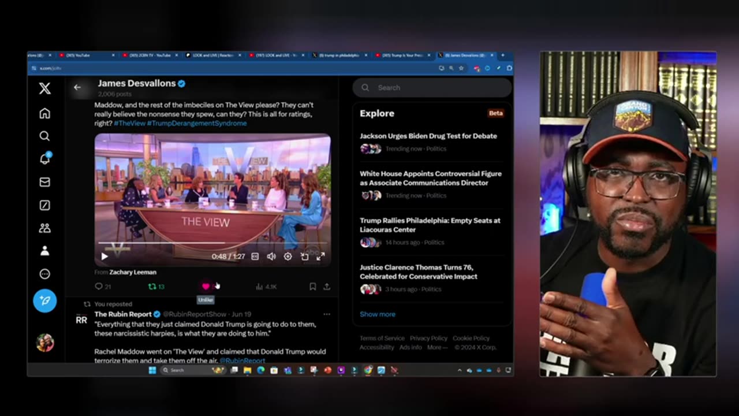
Task: Open the #TheView hashtag
Action: (x=129, y=123)
